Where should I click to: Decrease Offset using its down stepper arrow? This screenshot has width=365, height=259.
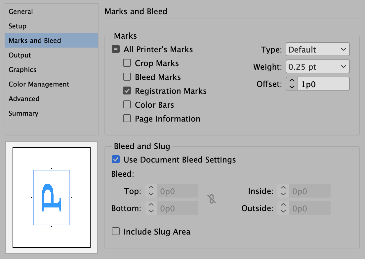(291, 86)
